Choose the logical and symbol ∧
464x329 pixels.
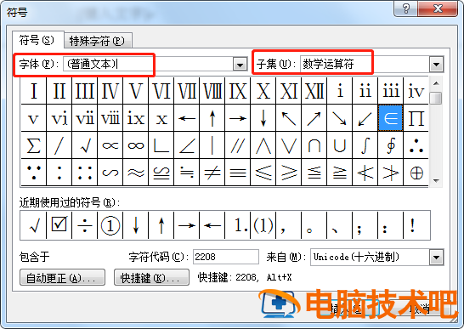point(263,145)
